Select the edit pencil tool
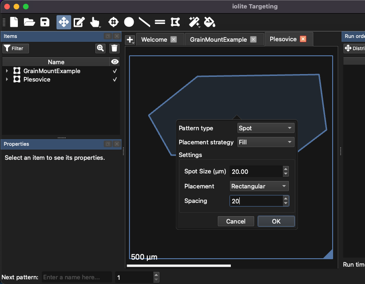The width and height of the screenshot is (365, 284). click(79, 22)
